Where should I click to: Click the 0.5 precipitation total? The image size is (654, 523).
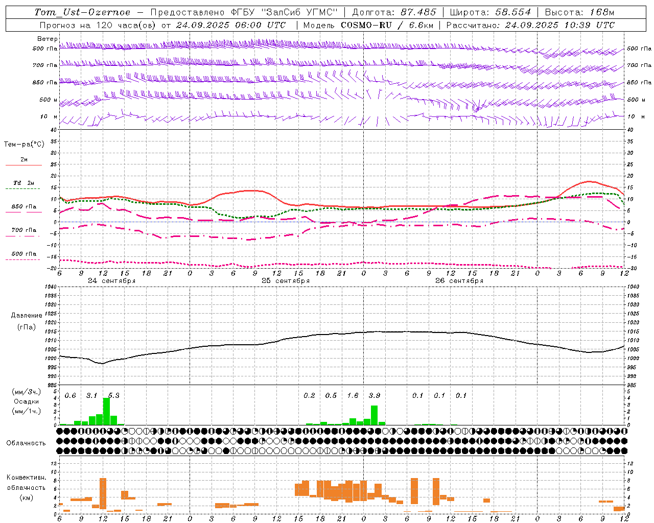pos(331,396)
